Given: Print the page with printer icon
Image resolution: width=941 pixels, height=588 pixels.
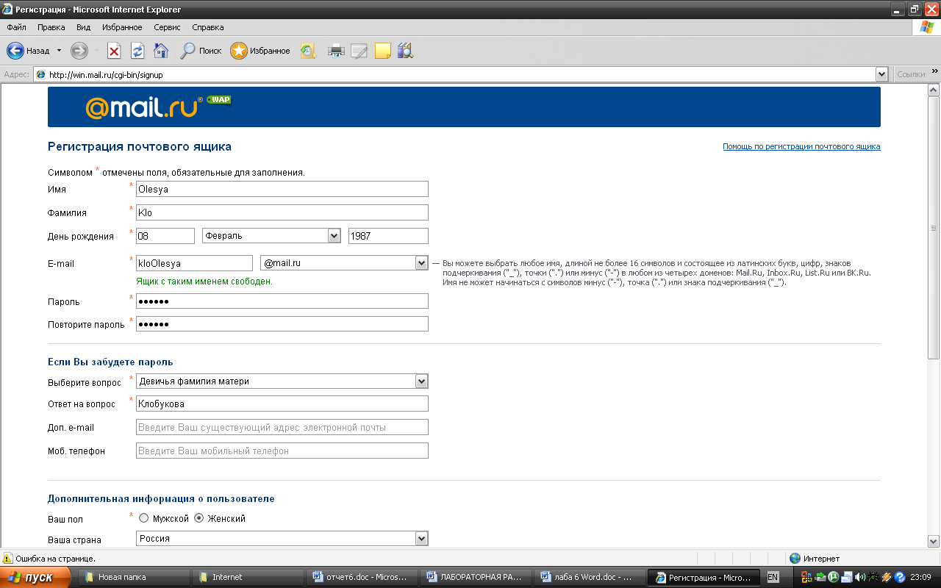Looking at the screenshot, I should pyautogui.click(x=336, y=51).
